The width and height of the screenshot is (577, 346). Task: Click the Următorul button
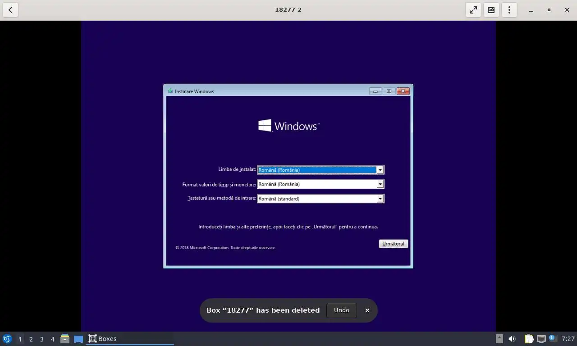[394, 244]
